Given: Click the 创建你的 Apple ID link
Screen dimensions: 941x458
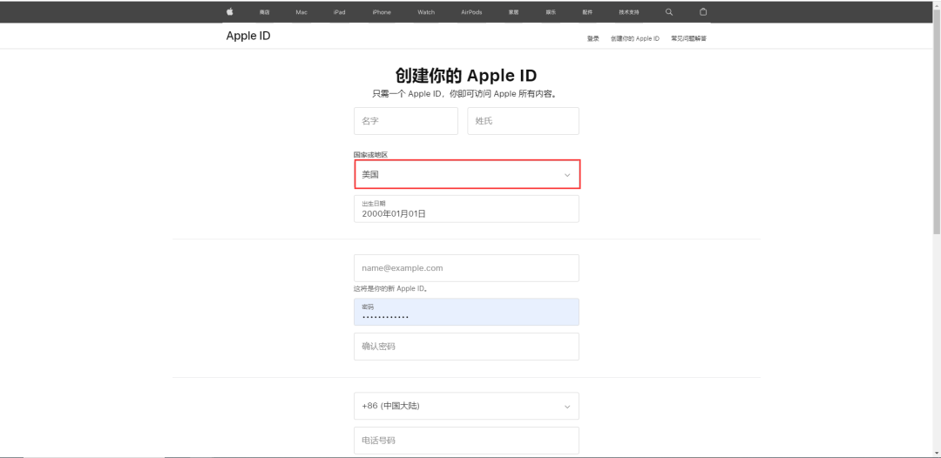Looking at the screenshot, I should [x=634, y=38].
